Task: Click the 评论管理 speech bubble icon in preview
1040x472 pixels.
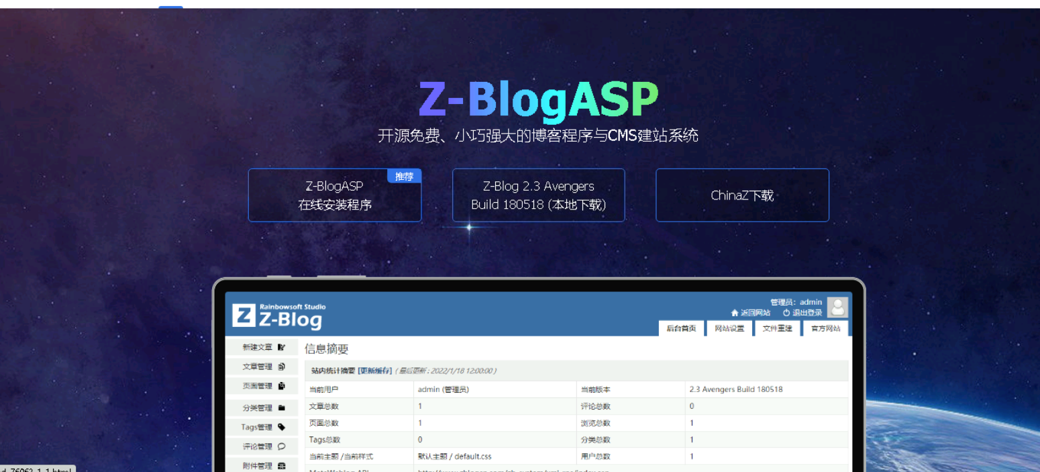Action: tap(282, 446)
